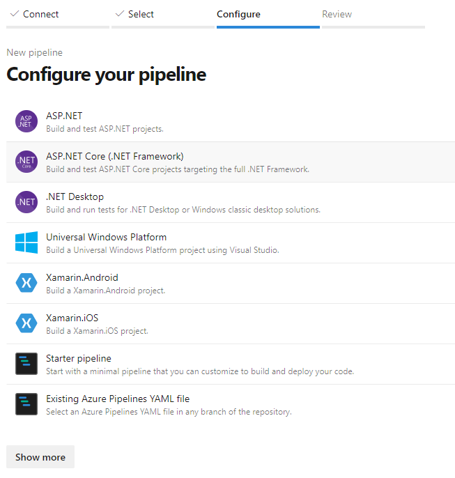
Task: Select the Starter pipeline description text
Action: 200,371
